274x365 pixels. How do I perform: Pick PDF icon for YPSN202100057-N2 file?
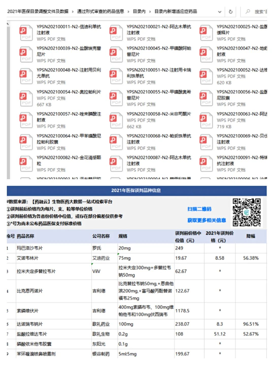point(26,120)
